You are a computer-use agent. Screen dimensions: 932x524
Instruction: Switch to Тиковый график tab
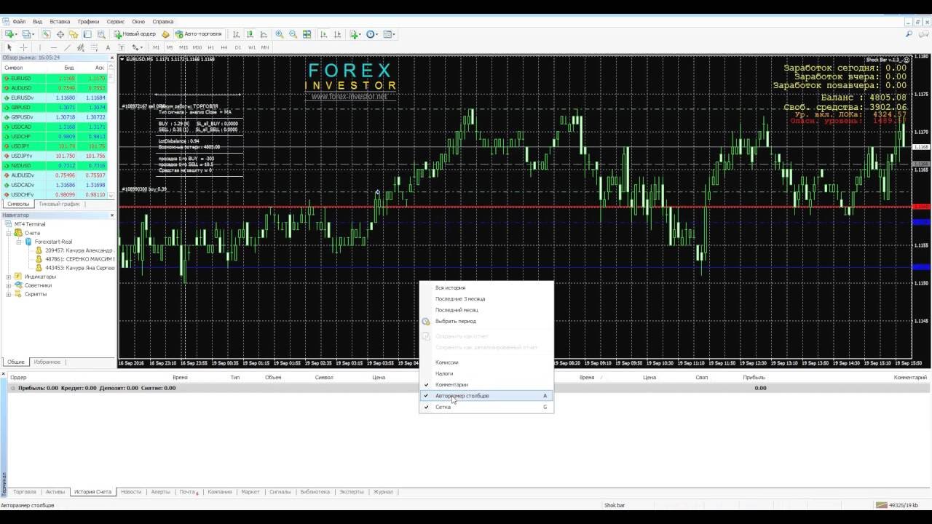[60, 205]
